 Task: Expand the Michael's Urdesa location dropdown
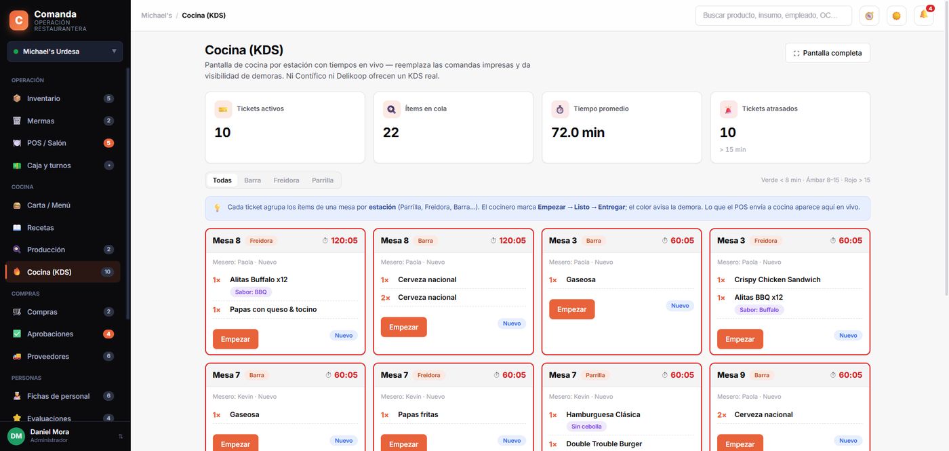coord(65,52)
